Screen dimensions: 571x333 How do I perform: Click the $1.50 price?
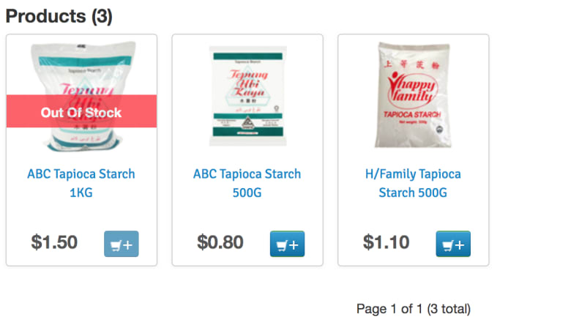[x=54, y=242]
